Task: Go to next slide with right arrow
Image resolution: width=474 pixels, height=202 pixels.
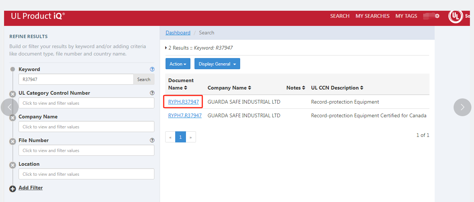Action: pyautogui.click(x=462, y=107)
